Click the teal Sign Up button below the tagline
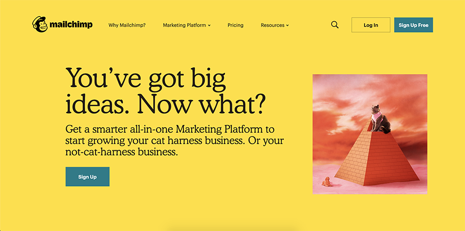The height and width of the screenshot is (231, 465). coord(87,176)
